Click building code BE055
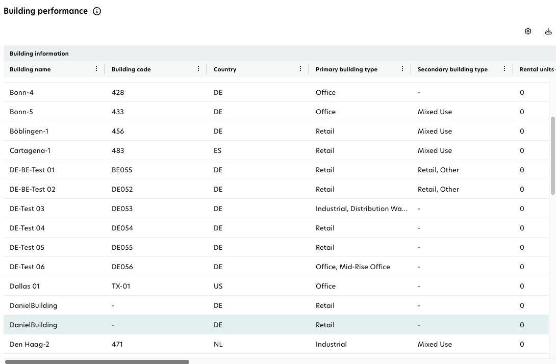The image size is (556, 364). [122, 170]
